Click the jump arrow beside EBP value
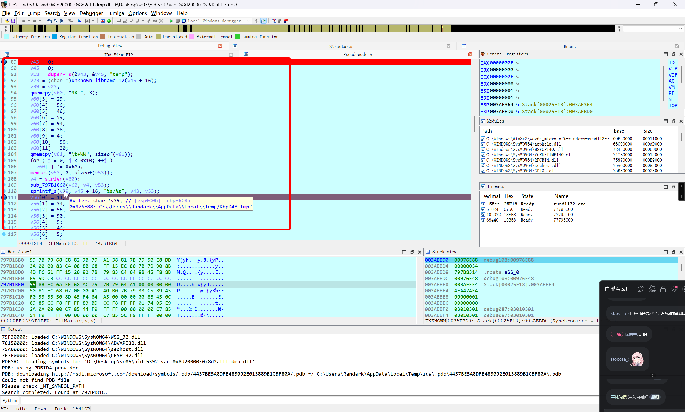This screenshot has width=685, height=412. click(517, 105)
